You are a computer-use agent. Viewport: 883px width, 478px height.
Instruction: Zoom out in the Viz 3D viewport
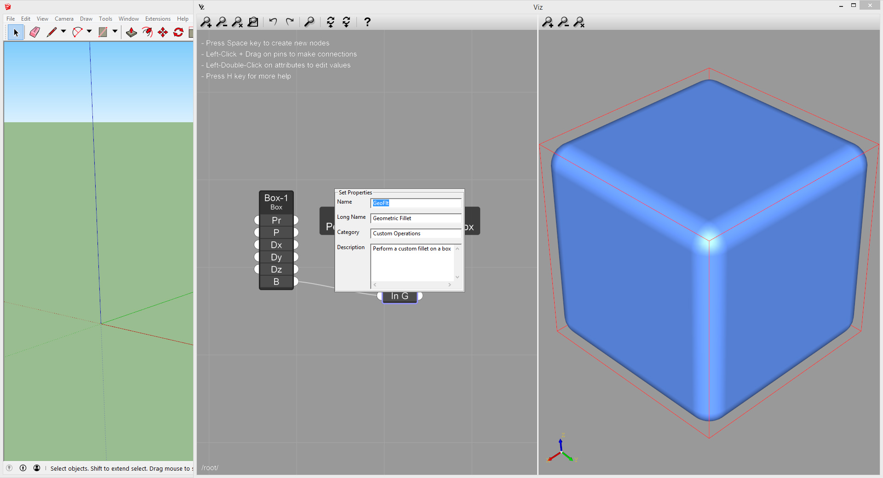point(563,22)
